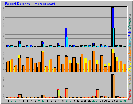
Task: Click the orange sites bar for day 20
Action: click(x=82, y=63)
